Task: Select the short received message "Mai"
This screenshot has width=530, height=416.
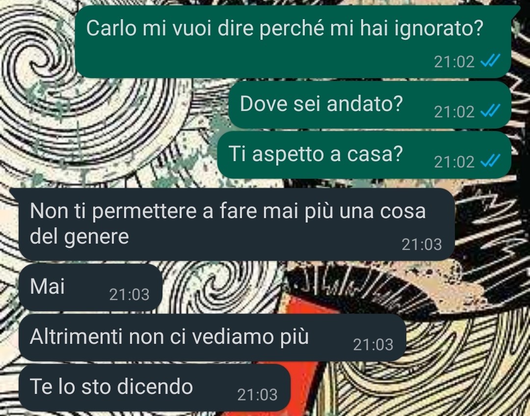Action: [x=91, y=287]
